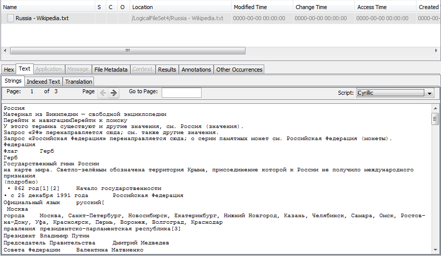The width and height of the screenshot is (441, 256).
Task: Click the line 'Президент Владимир Путин'
Action: point(46,236)
